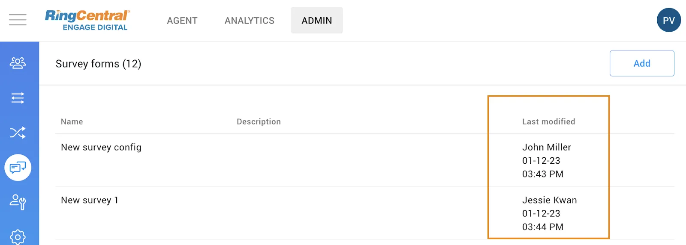
Task: Click the Name column header
Action: tap(72, 122)
